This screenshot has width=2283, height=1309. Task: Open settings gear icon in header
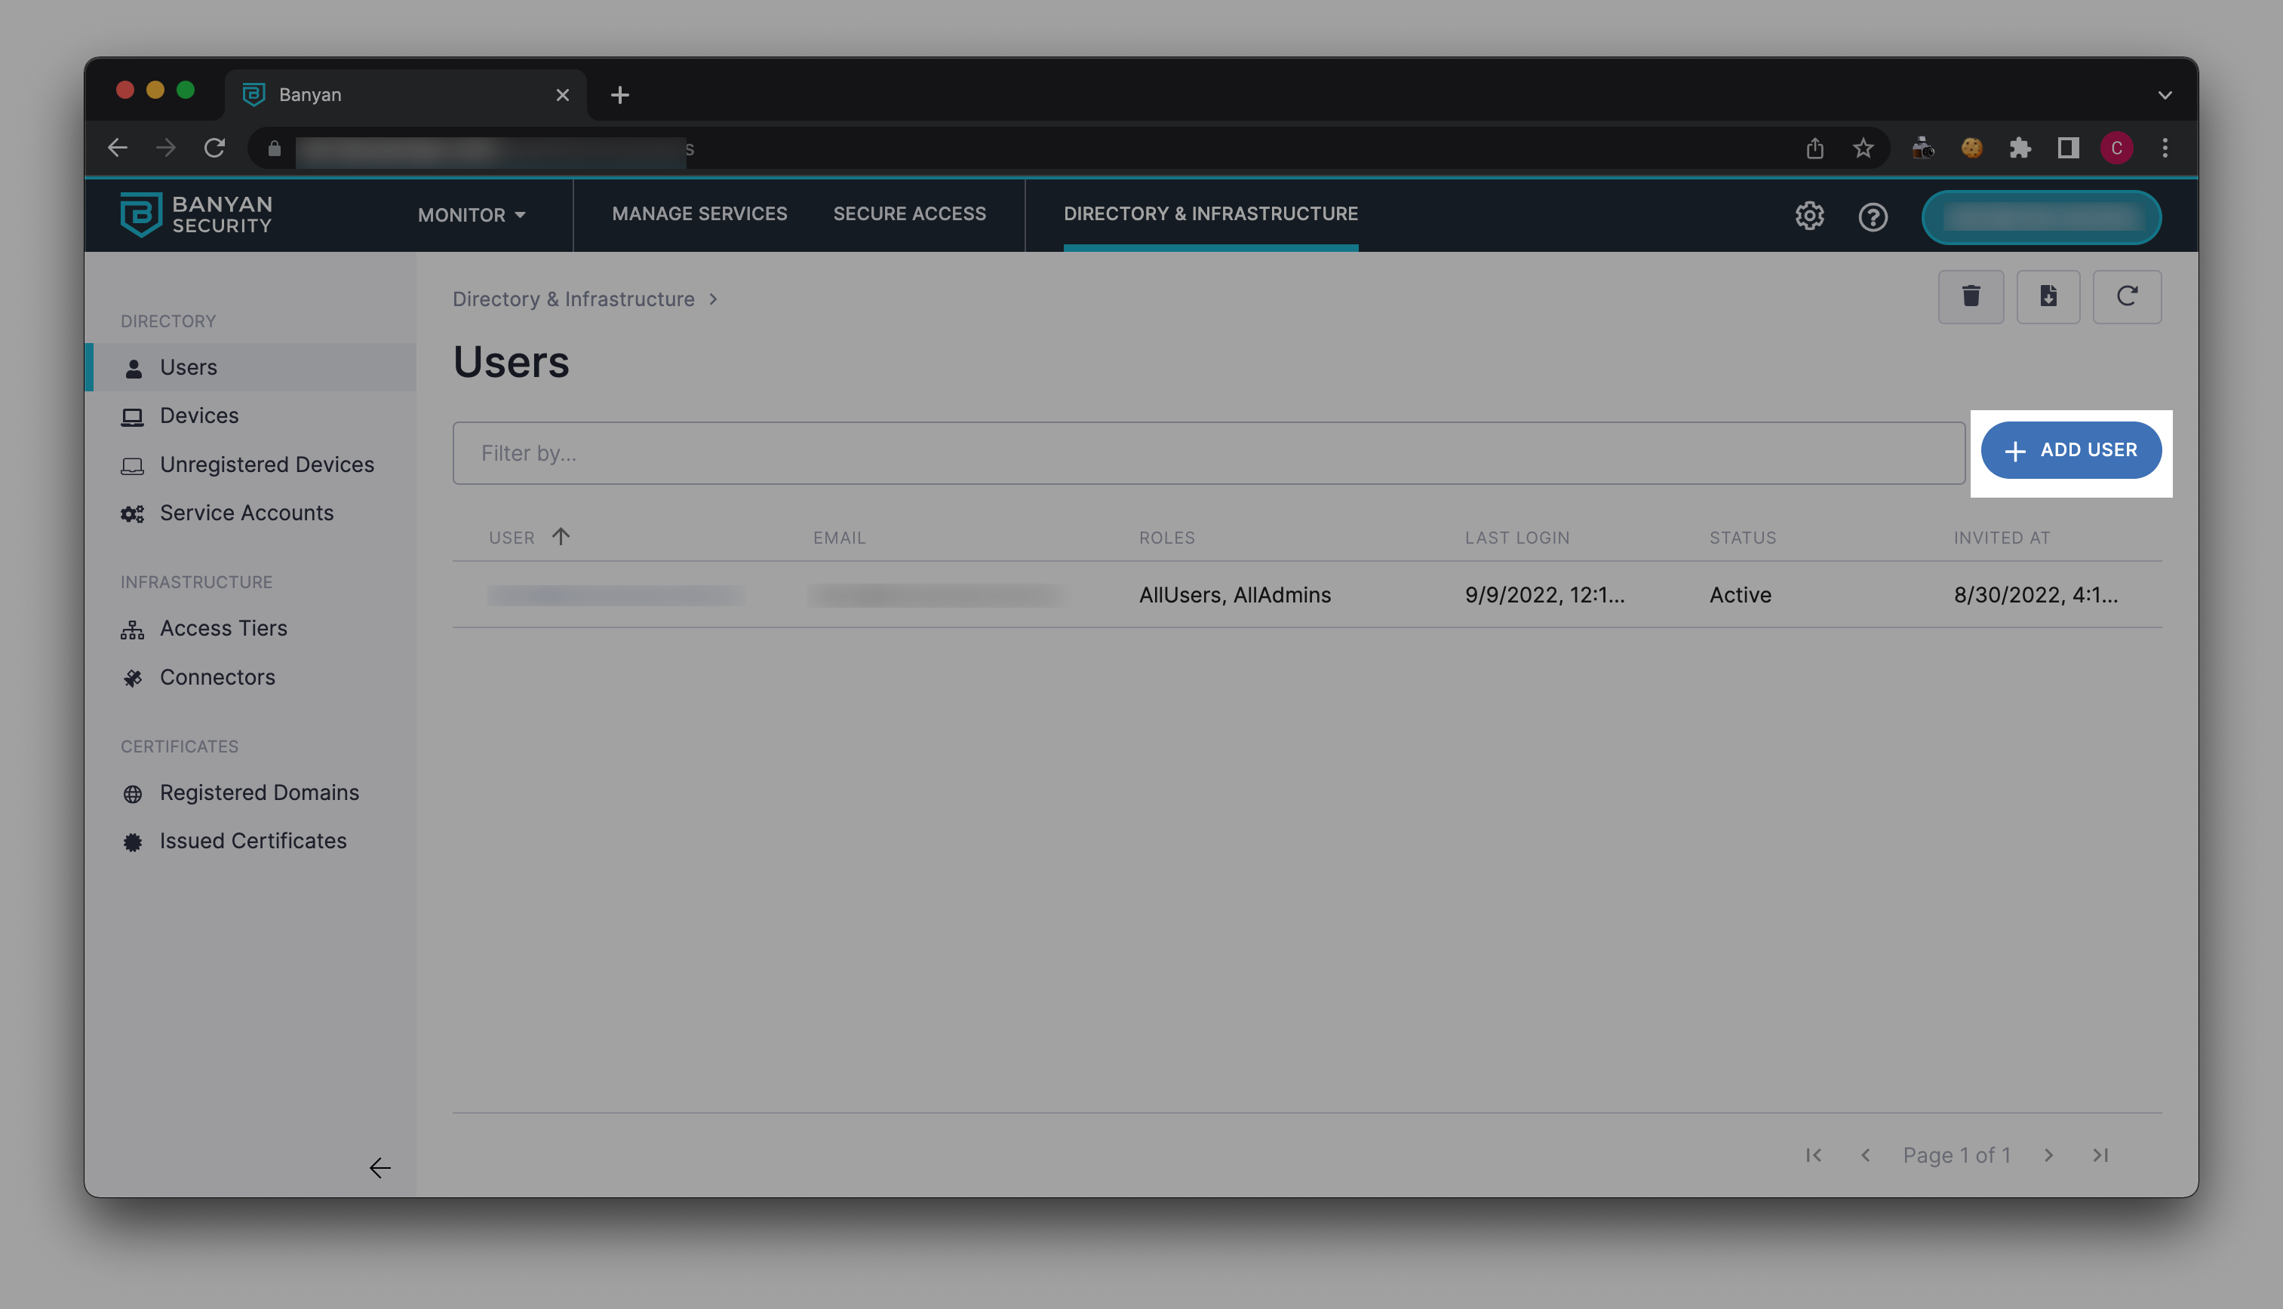coord(1809,216)
